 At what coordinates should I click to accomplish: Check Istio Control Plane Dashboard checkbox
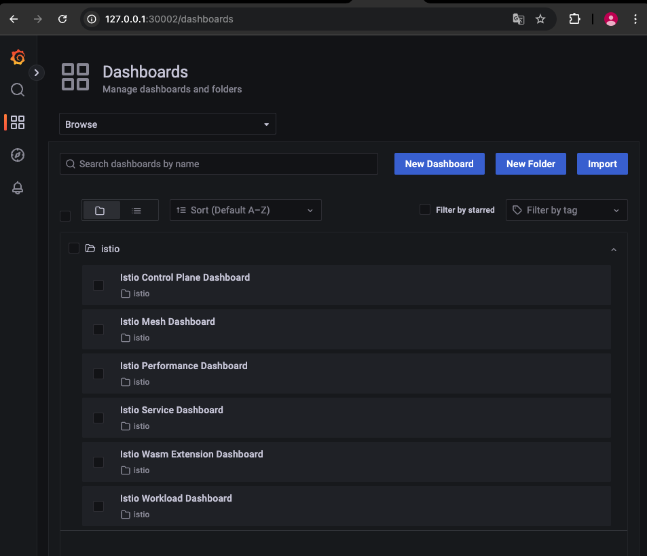click(98, 285)
